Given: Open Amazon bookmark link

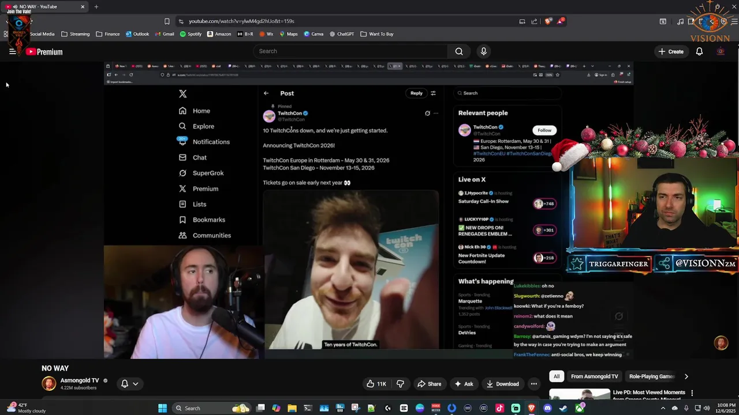Looking at the screenshot, I should pyautogui.click(x=219, y=34).
